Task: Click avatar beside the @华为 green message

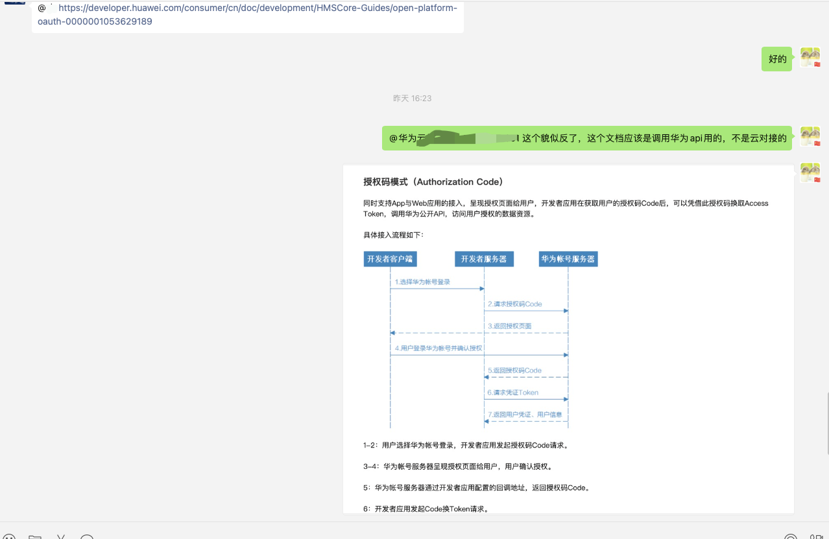Action: click(x=810, y=137)
